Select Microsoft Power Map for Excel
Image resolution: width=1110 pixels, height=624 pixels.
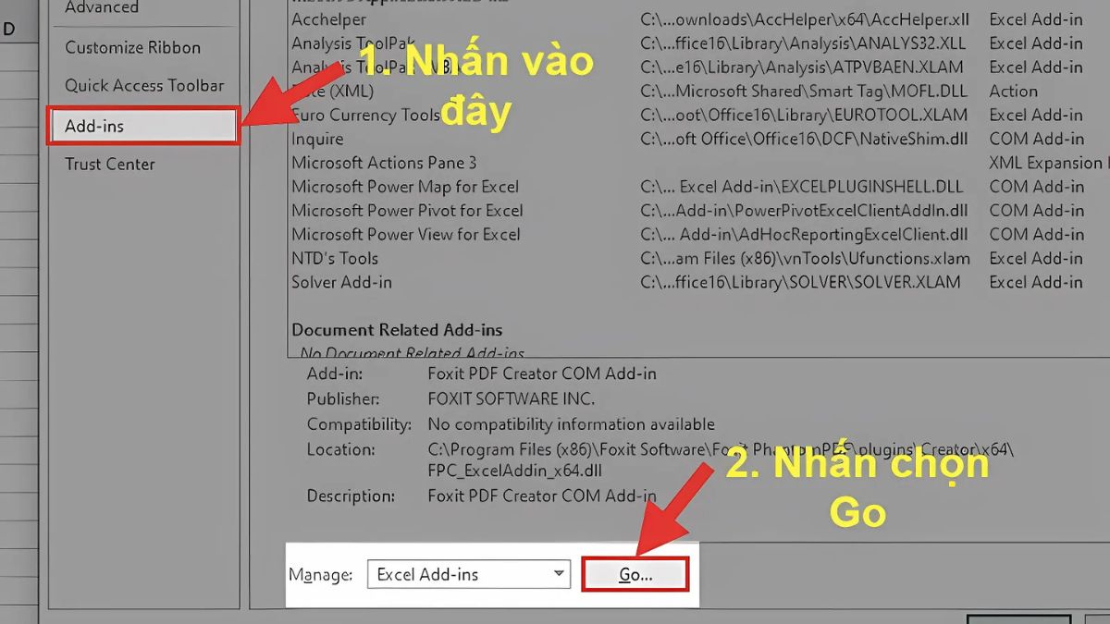[405, 187]
